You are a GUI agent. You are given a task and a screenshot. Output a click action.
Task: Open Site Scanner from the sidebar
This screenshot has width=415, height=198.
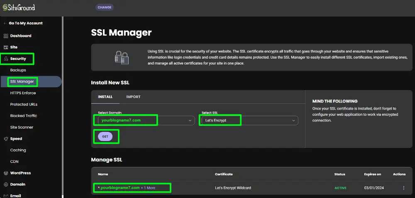pos(22,127)
